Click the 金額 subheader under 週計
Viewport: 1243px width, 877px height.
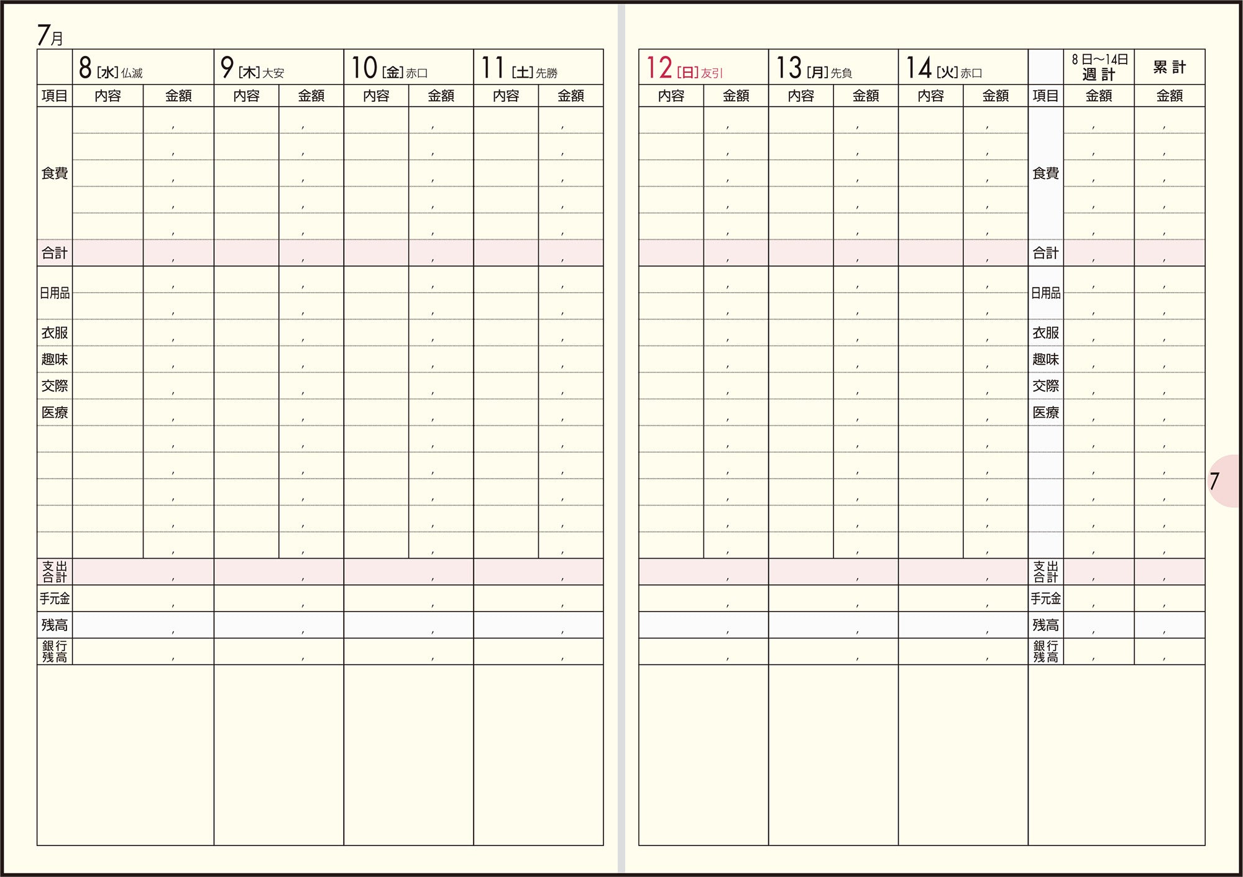click(x=1099, y=96)
